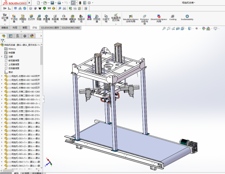
Task: Open the dropdown arrow beside the Save icon
Action: pyautogui.click(x=56, y=3)
